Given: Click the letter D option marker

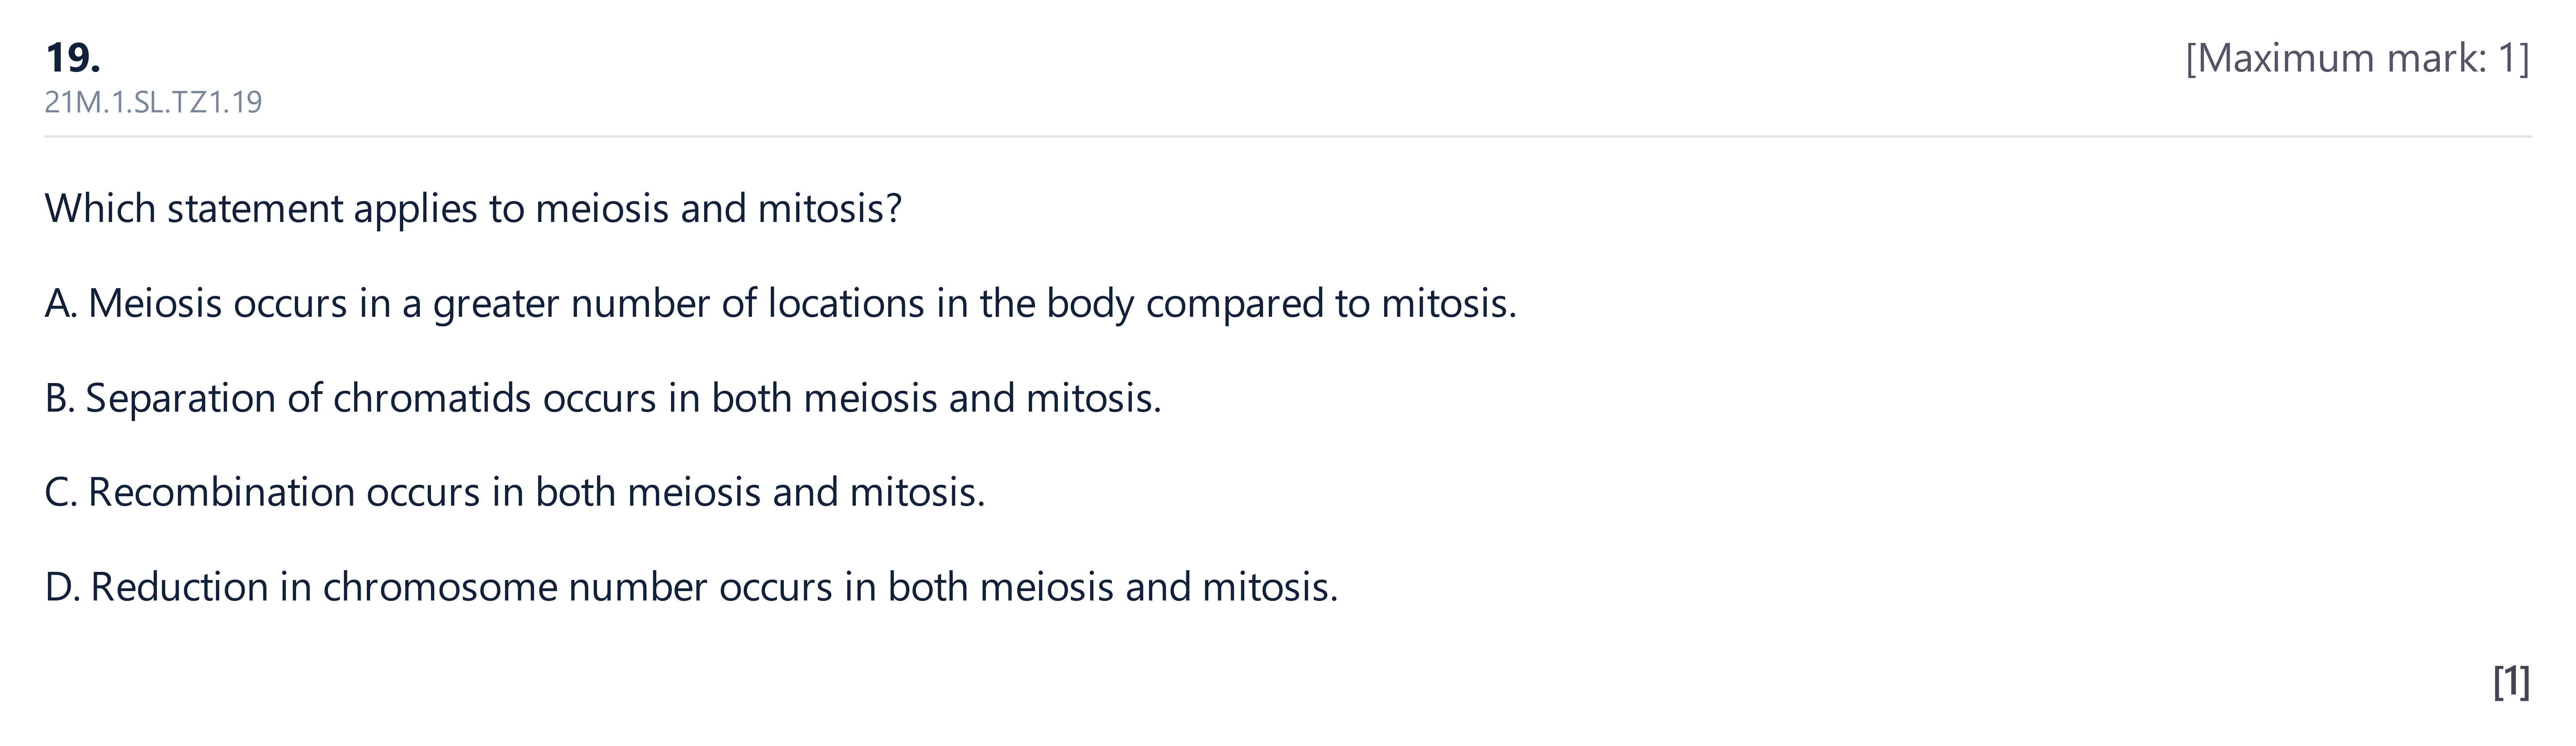Looking at the screenshot, I should (x=61, y=587).
